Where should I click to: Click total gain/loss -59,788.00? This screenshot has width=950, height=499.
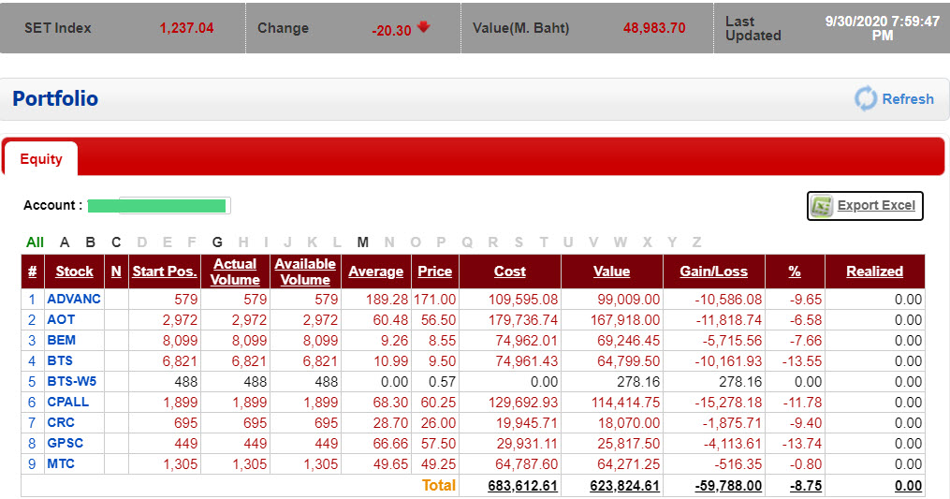tap(728, 486)
